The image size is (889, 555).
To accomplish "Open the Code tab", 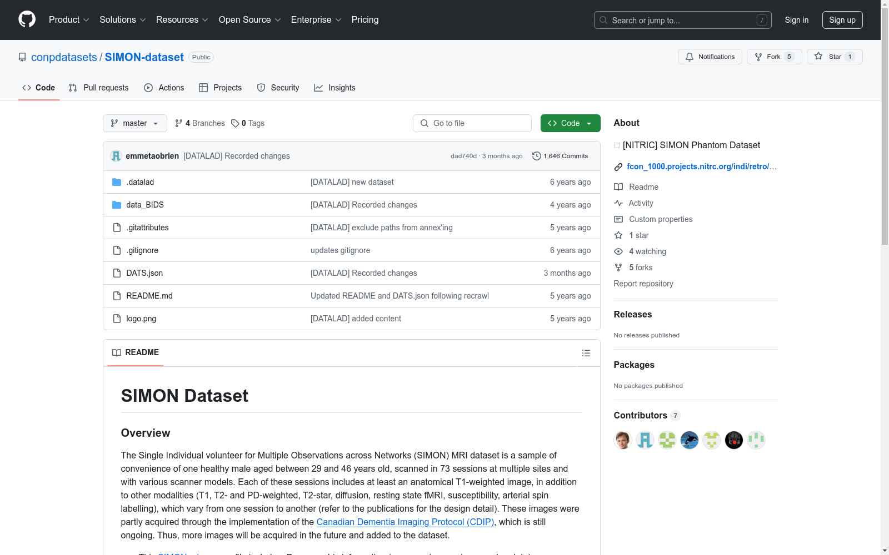I will point(39,88).
